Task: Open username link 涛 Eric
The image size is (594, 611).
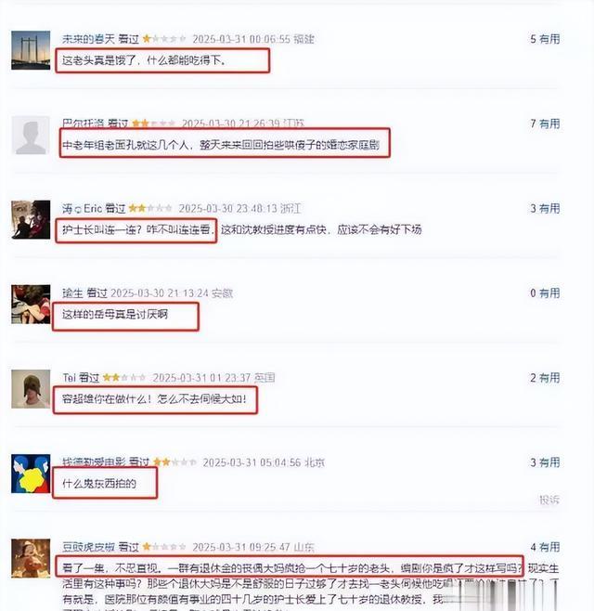Action: [x=83, y=209]
